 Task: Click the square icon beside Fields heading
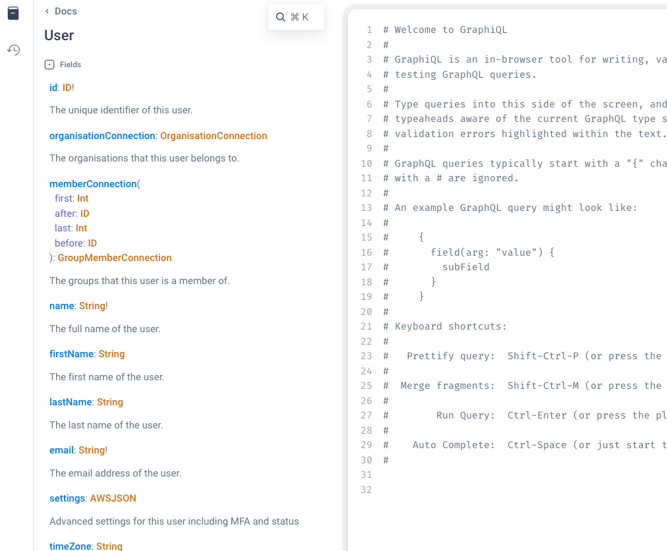pyautogui.click(x=48, y=64)
